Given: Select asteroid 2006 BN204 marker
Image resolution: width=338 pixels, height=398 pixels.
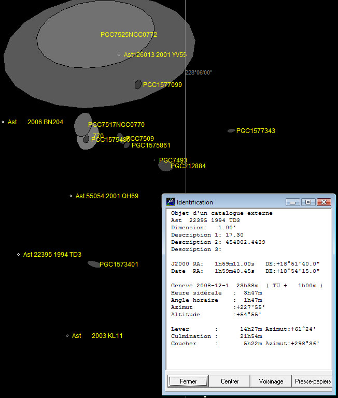Looking at the screenshot, I should [x=3, y=122].
